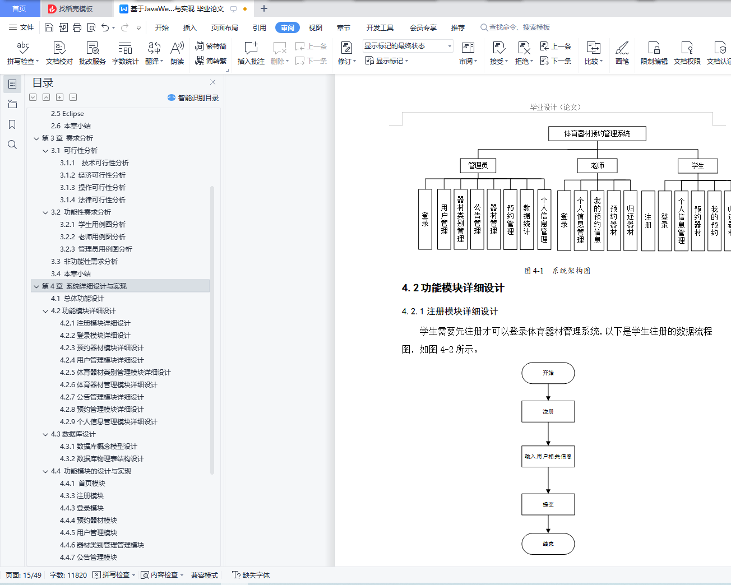The height and width of the screenshot is (585, 731).
Task: Collapse 3.1 可行性分析 tree node
Action: click(x=45, y=151)
